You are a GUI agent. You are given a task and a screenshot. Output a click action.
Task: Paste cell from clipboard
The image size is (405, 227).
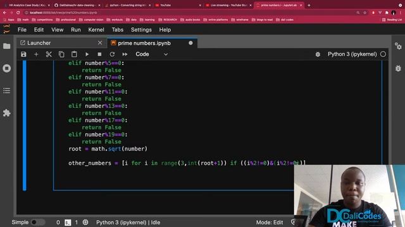[x=74, y=54]
